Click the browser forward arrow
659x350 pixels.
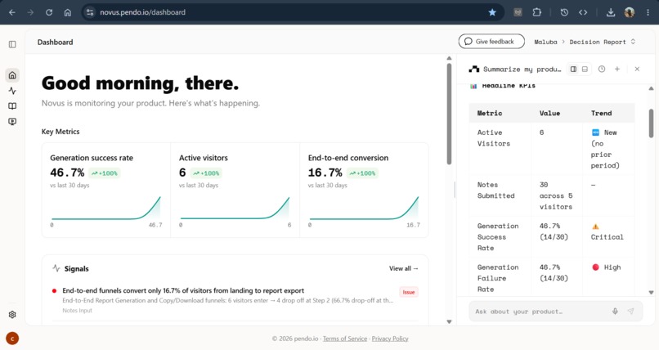point(30,12)
